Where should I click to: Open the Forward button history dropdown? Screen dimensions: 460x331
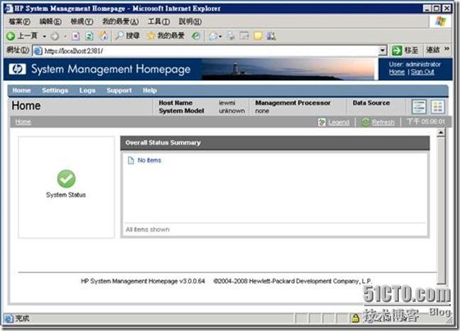click(x=65, y=37)
